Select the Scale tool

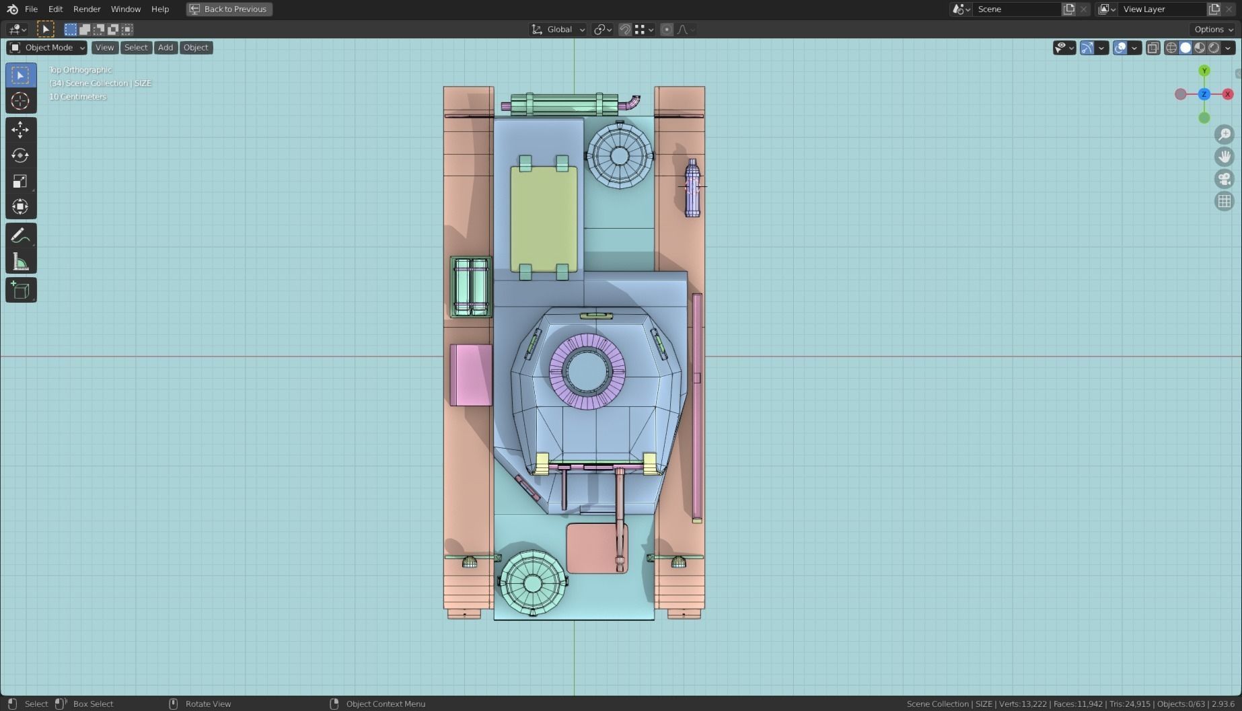pos(21,181)
